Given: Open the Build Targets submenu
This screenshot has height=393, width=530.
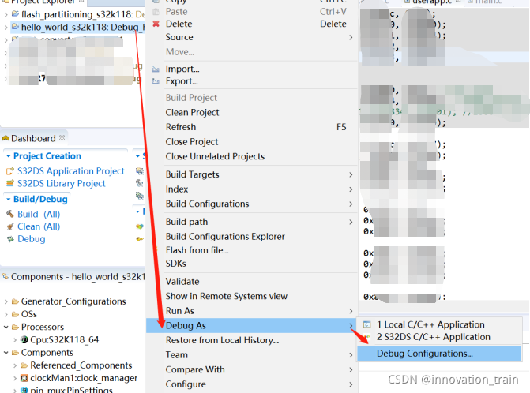Looking at the screenshot, I should (252, 174).
